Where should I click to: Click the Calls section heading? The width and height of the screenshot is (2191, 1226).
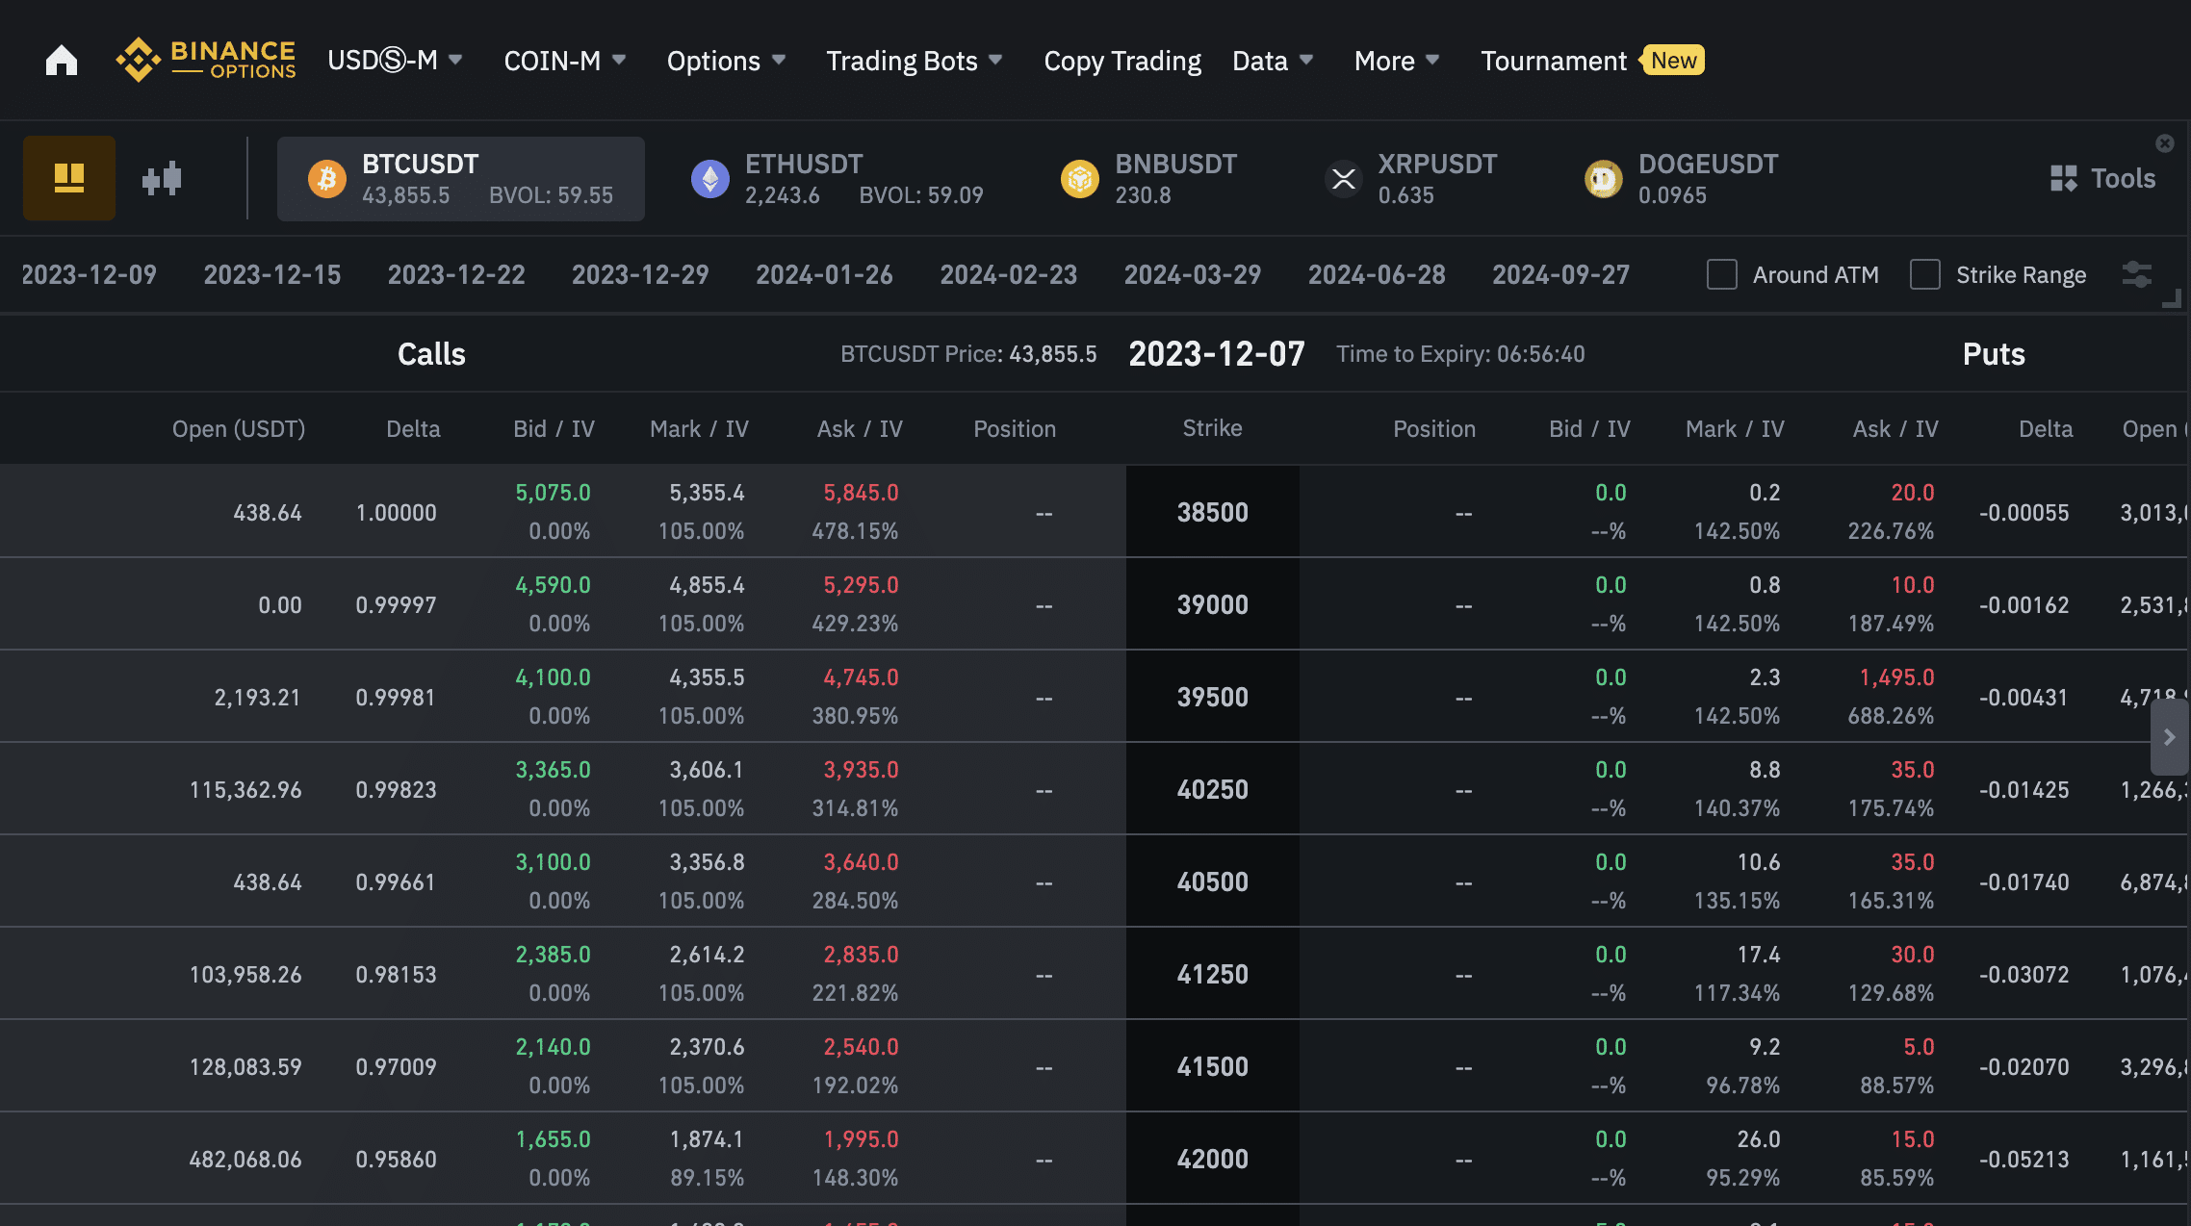(x=431, y=354)
